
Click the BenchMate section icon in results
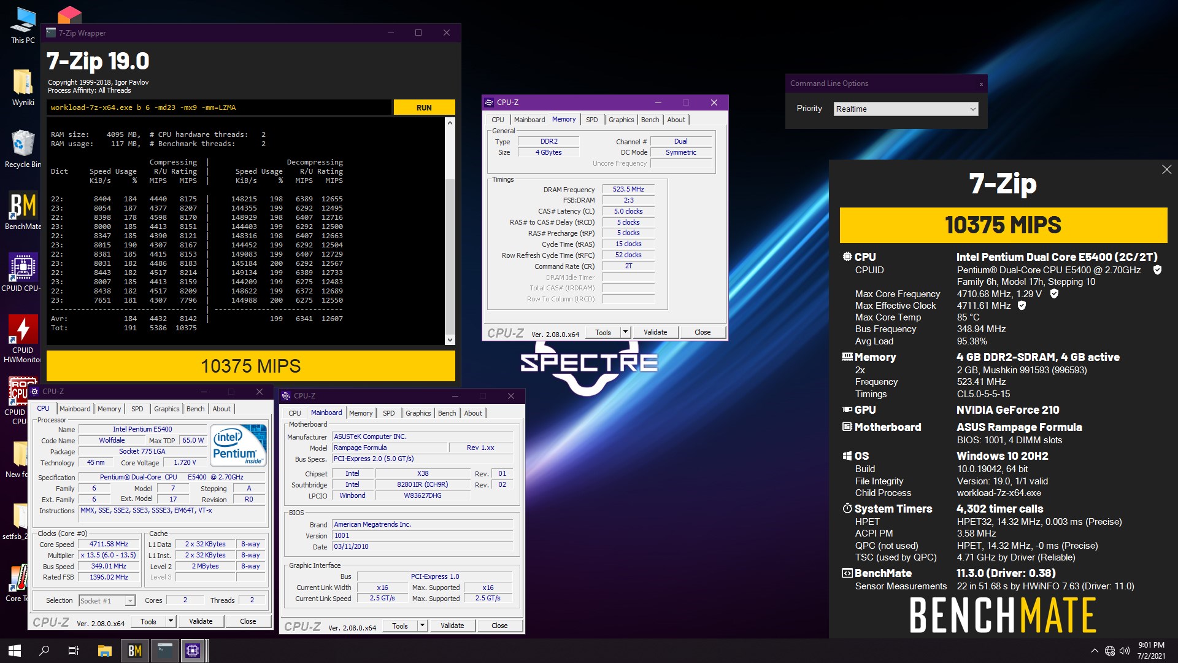[x=847, y=573]
